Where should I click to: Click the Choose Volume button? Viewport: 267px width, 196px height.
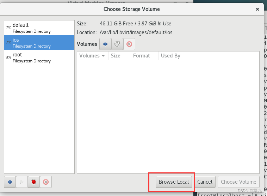point(238,182)
